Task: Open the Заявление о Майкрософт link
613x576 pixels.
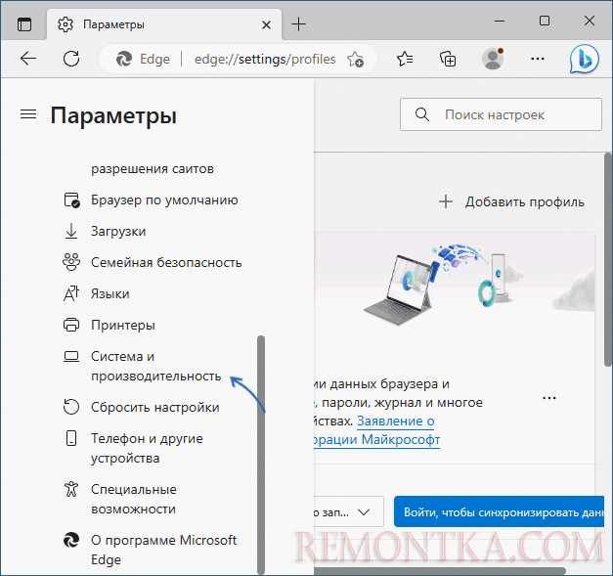Action: tap(396, 421)
